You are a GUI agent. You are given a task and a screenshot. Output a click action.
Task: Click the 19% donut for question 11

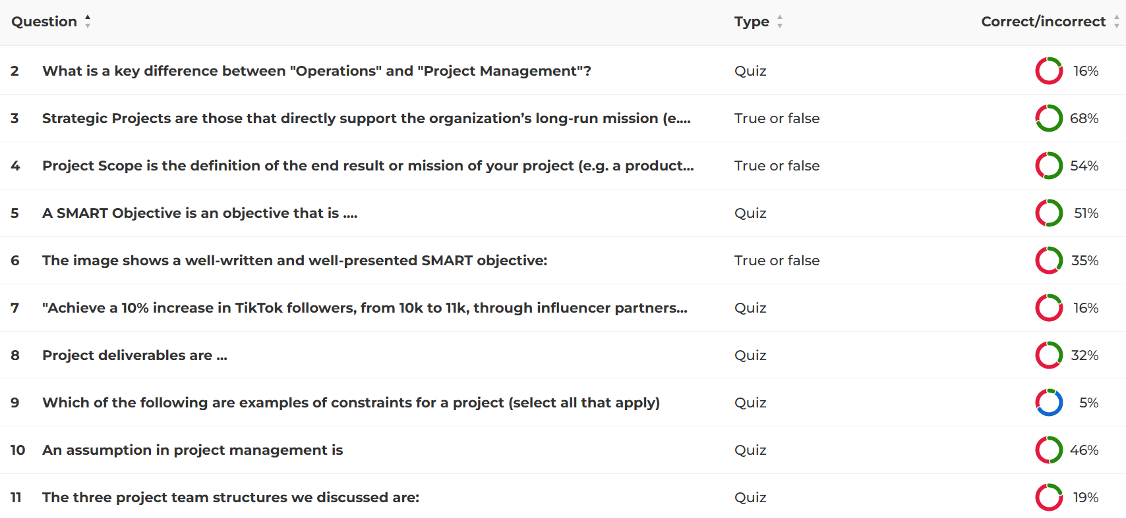pyautogui.click(x=1048, y=498)
